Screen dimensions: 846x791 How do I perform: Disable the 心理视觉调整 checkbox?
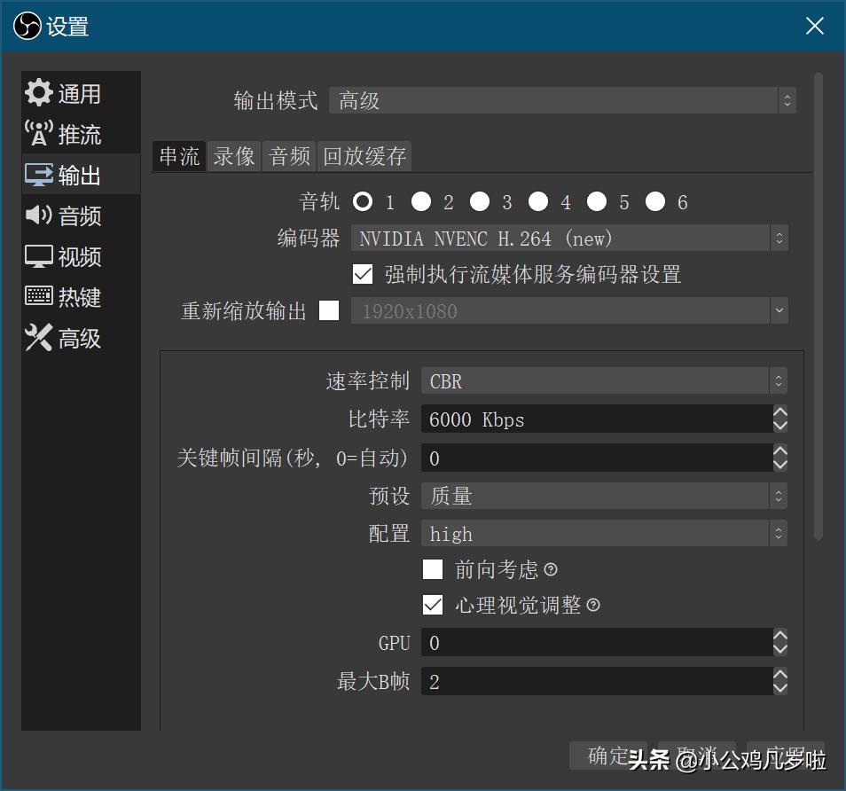[433, 605]
